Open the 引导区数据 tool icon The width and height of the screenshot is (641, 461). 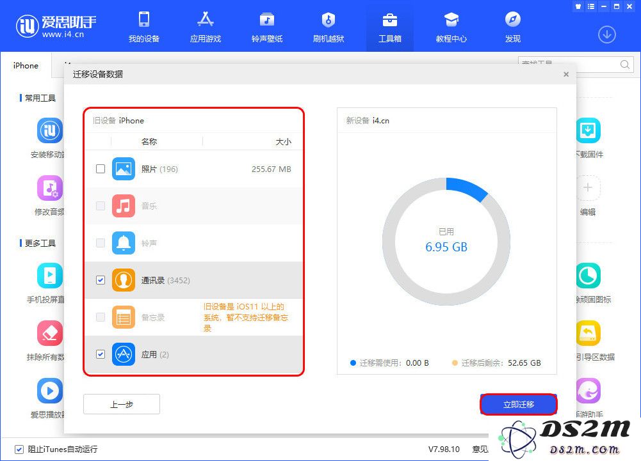tap(588, 332)
